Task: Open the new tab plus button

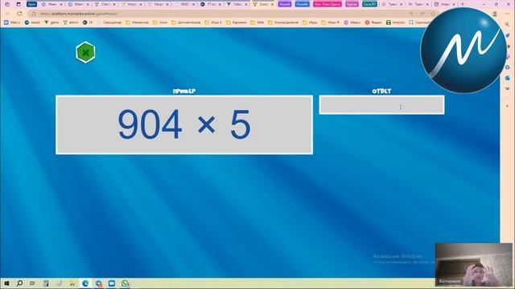Action: pos(463,4)
